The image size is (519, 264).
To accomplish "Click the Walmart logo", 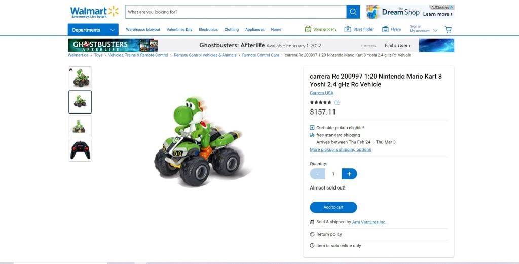I will (94, 12).
